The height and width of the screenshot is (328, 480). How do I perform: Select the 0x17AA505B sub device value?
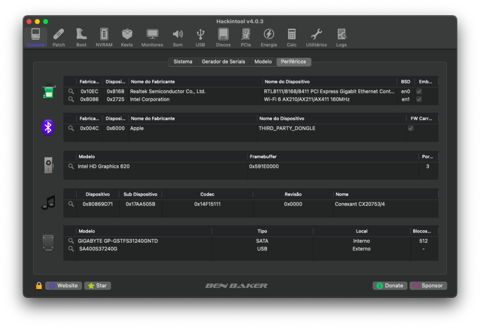[140, 204]
